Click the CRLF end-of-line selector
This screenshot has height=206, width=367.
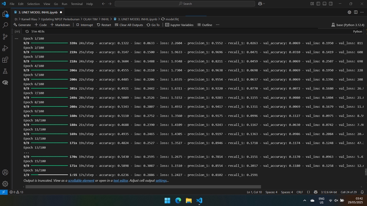click(300, 192)
